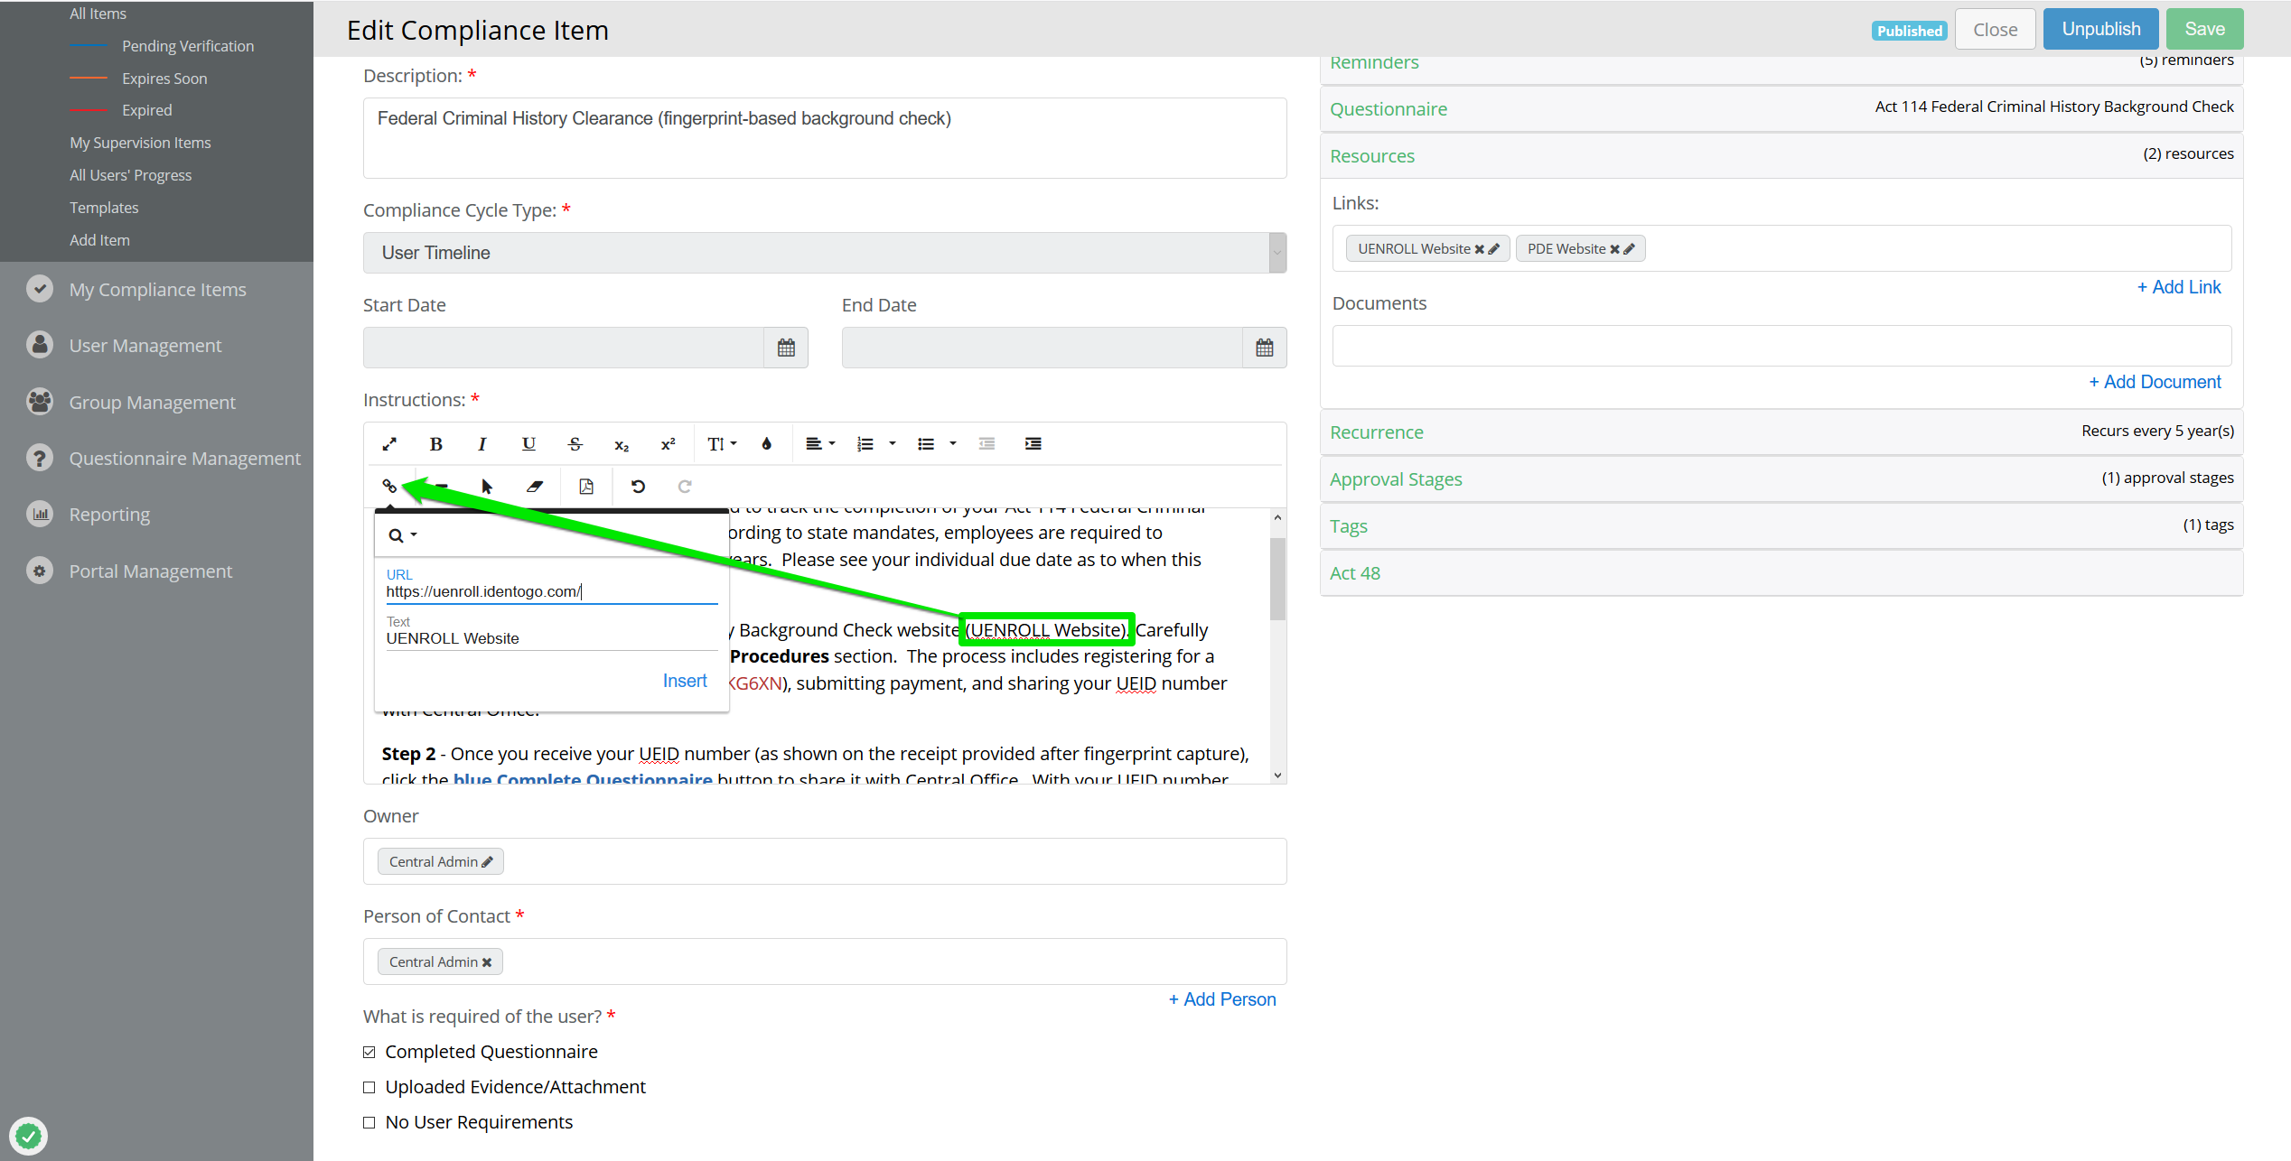Click the increase indent icon
Viewport: 2291px width, 1161px height.
click(1033, 444)
